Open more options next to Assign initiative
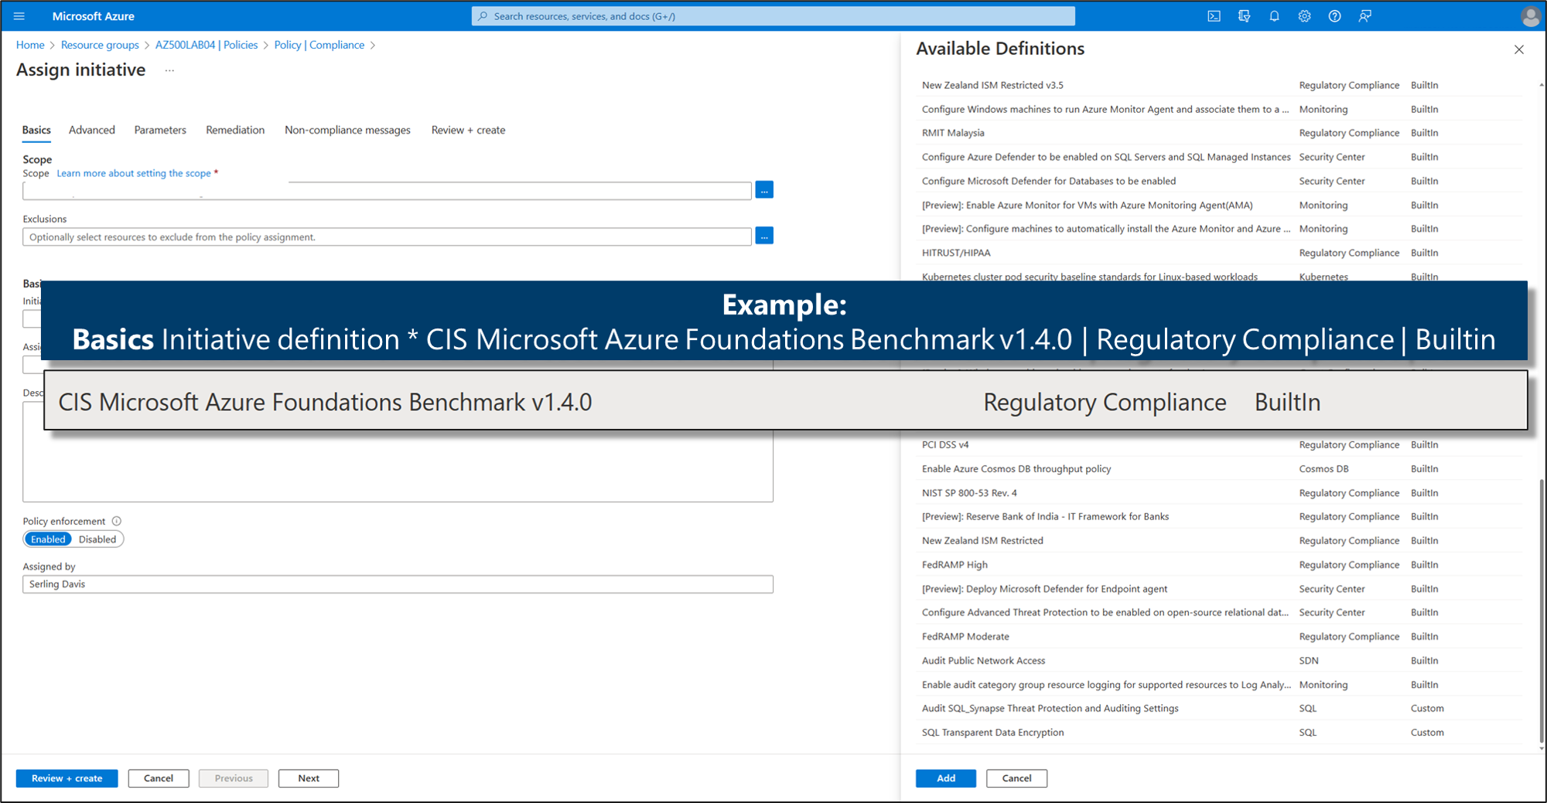 (169, 70)
